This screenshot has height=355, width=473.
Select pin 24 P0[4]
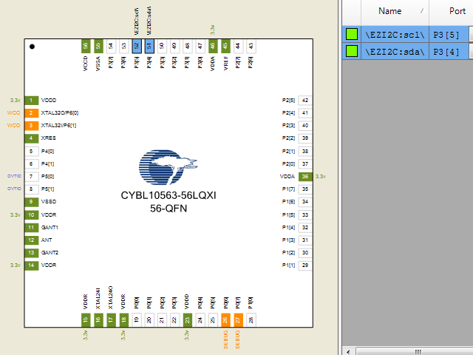coord(200,320)
